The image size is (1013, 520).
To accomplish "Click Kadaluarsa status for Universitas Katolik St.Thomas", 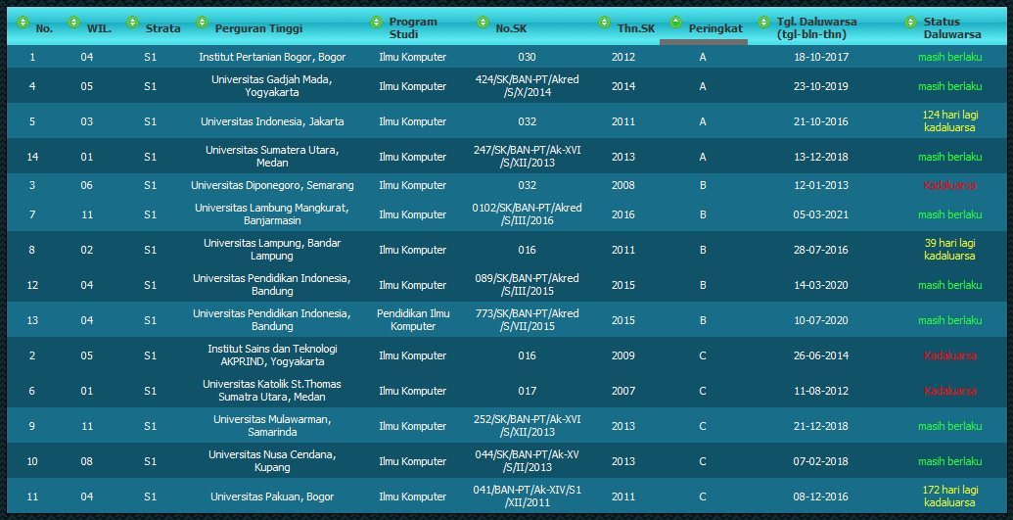I will [949, 391].
